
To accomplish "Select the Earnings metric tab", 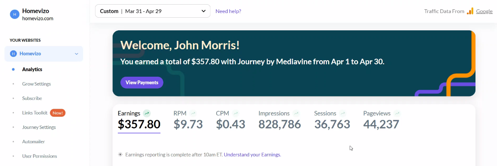I will coord(139,120).
